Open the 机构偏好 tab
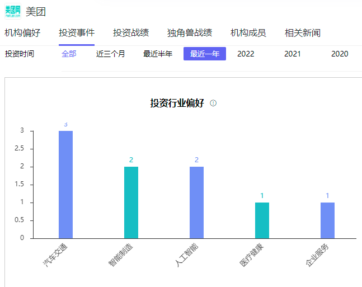This screenshot has width=362, height=287. [x=22, y=33]
